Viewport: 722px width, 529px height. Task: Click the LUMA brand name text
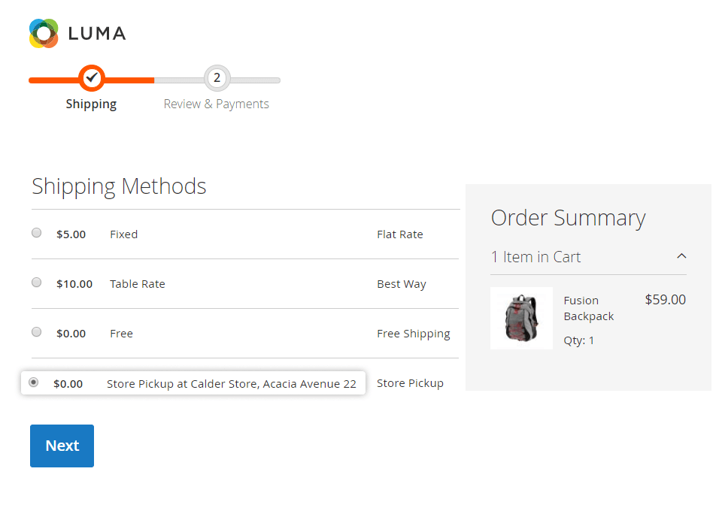coord(97,33)
